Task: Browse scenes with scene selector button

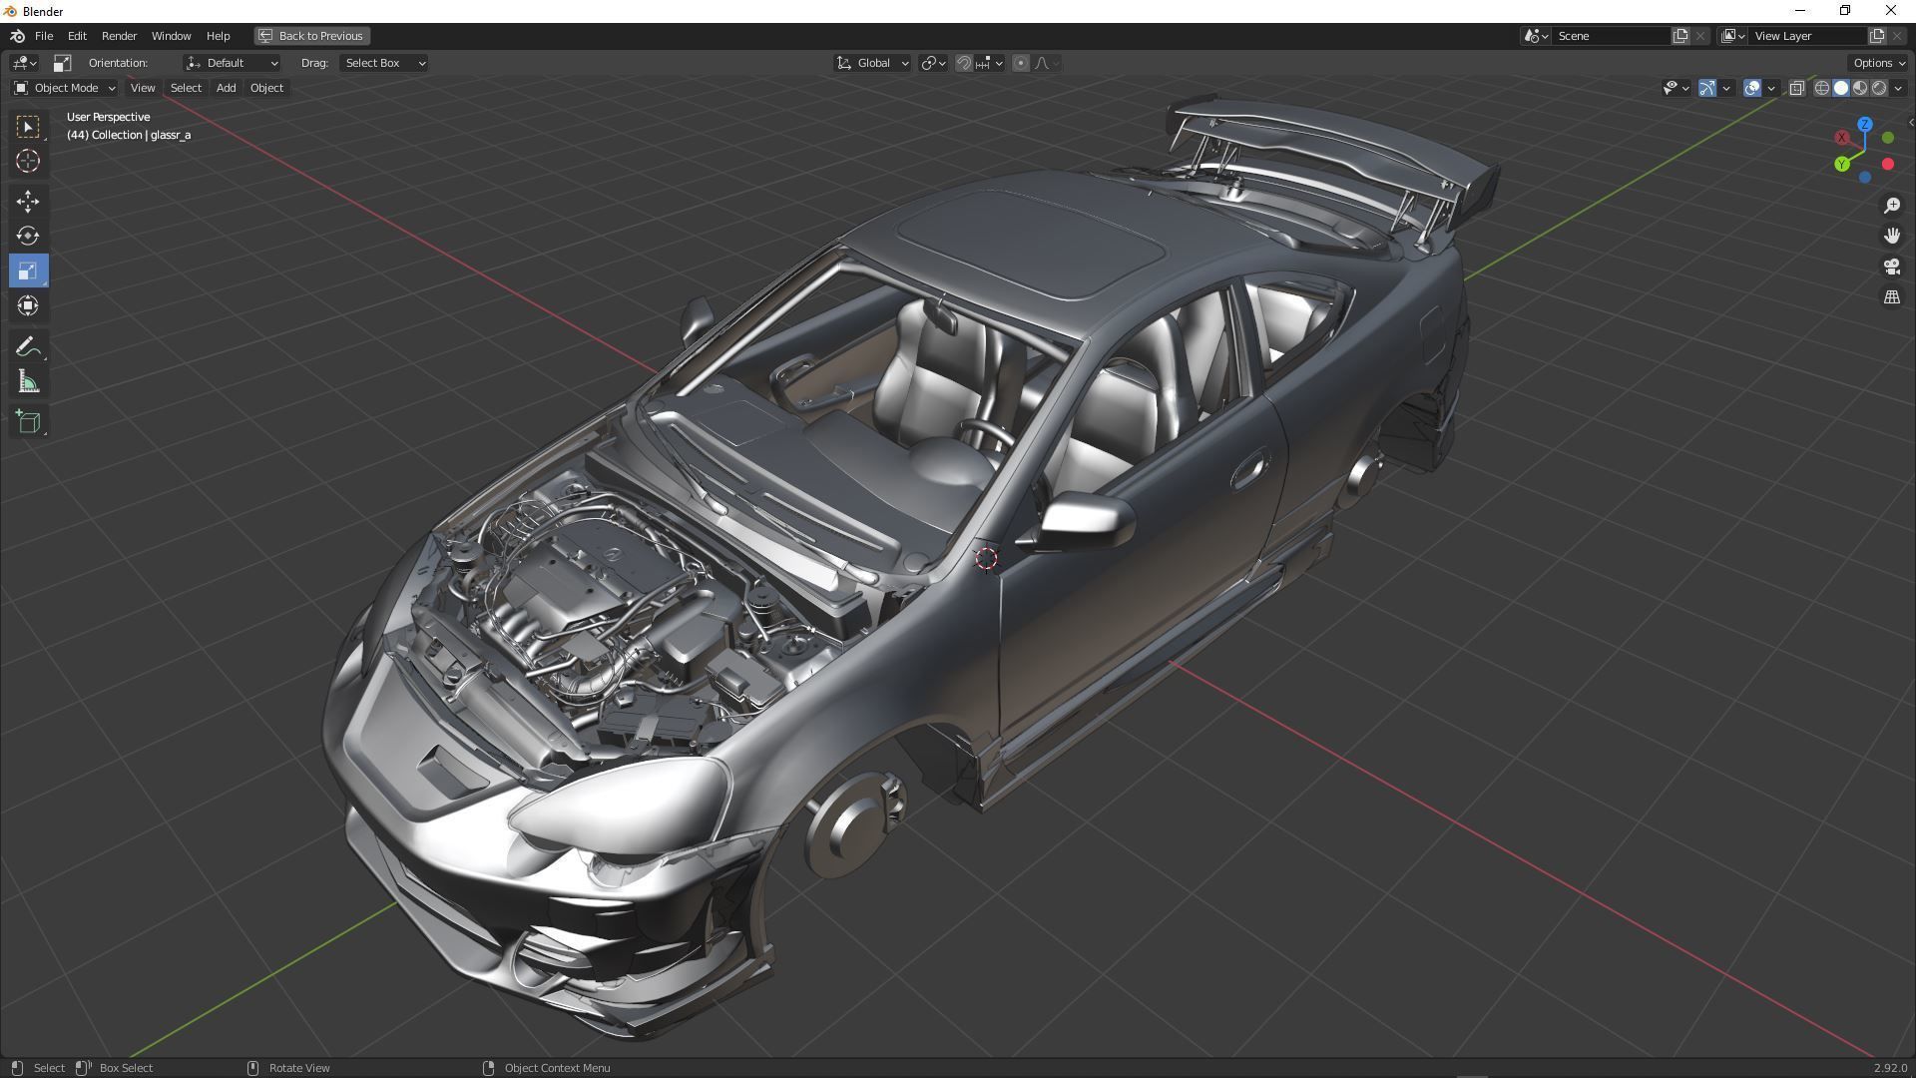Action: pyautogui.click(x=1536, y=36)
